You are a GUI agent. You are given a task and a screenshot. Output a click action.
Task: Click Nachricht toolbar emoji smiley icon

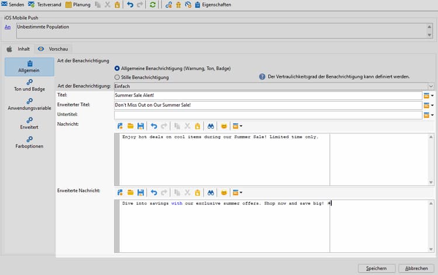[x=224, y=126]
